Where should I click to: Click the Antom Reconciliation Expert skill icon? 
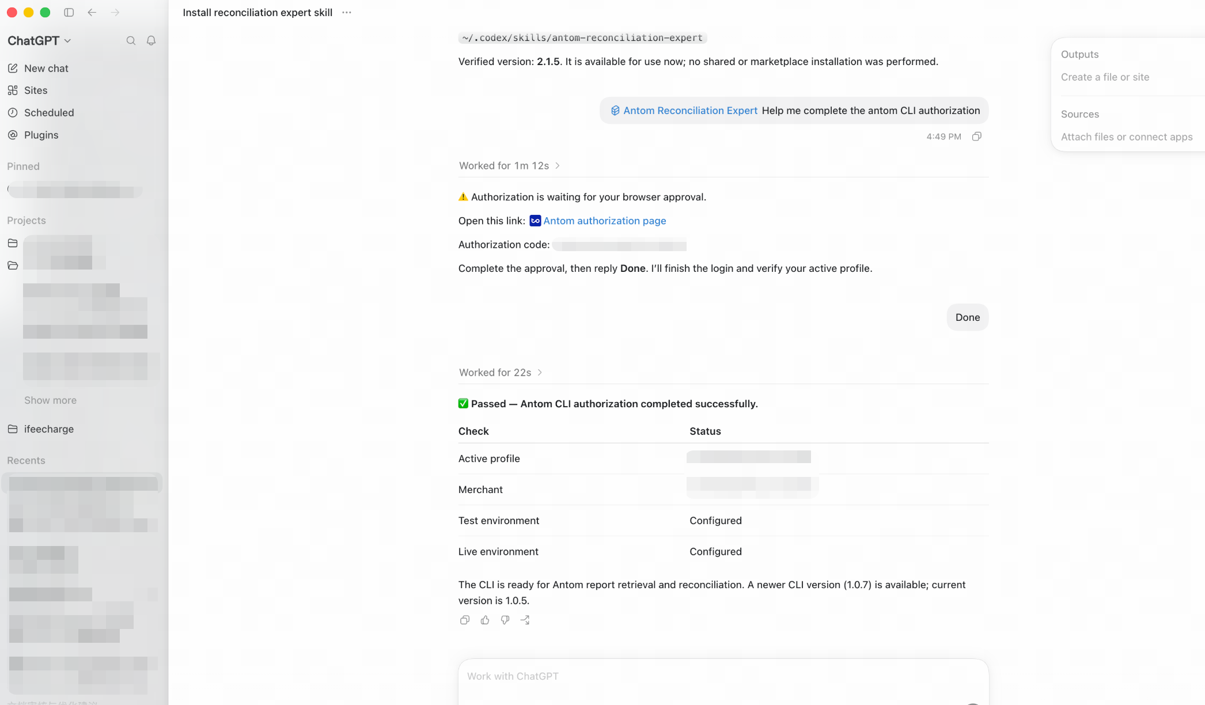[x=615, y=111]
